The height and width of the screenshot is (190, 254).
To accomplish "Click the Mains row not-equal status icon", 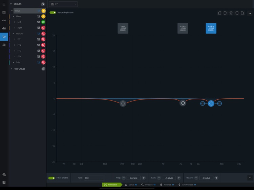I will point(43,16).
